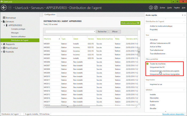The height and width of the screenshot is (116, 187).
Task: Click Activer le filtre
Action: click(155, 47)
